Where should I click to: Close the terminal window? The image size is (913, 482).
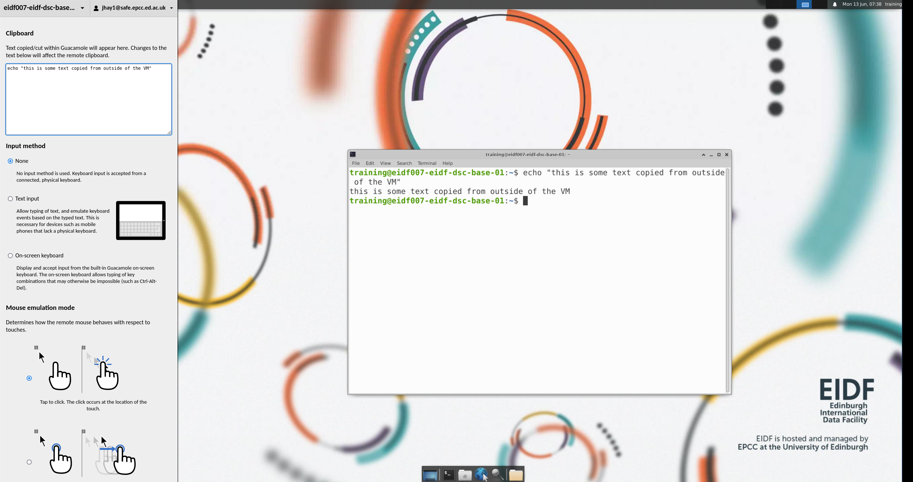tap(727, 155)
